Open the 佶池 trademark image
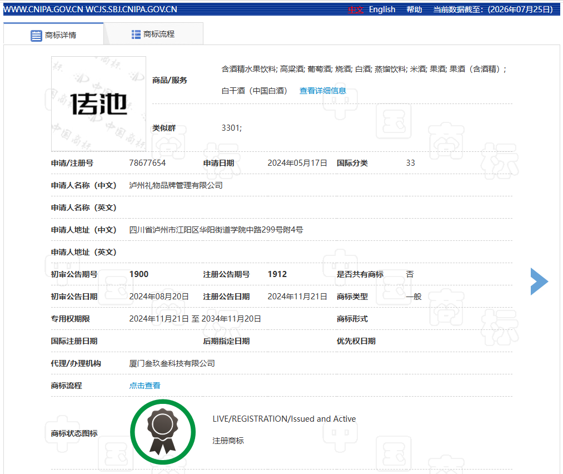This screenshot has height=474, width=563. 99,104
